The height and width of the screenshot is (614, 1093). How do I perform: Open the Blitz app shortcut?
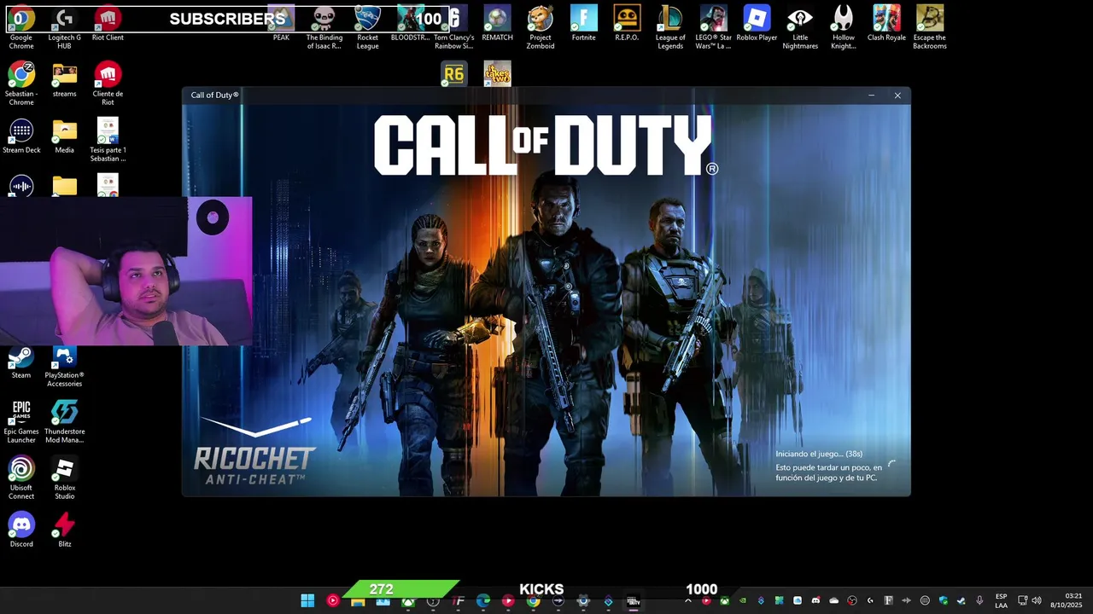pyautogui.click(x=64, y=530)
